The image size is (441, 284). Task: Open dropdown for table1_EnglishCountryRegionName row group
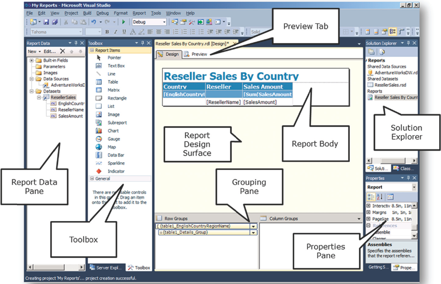(x=253, y=226)
